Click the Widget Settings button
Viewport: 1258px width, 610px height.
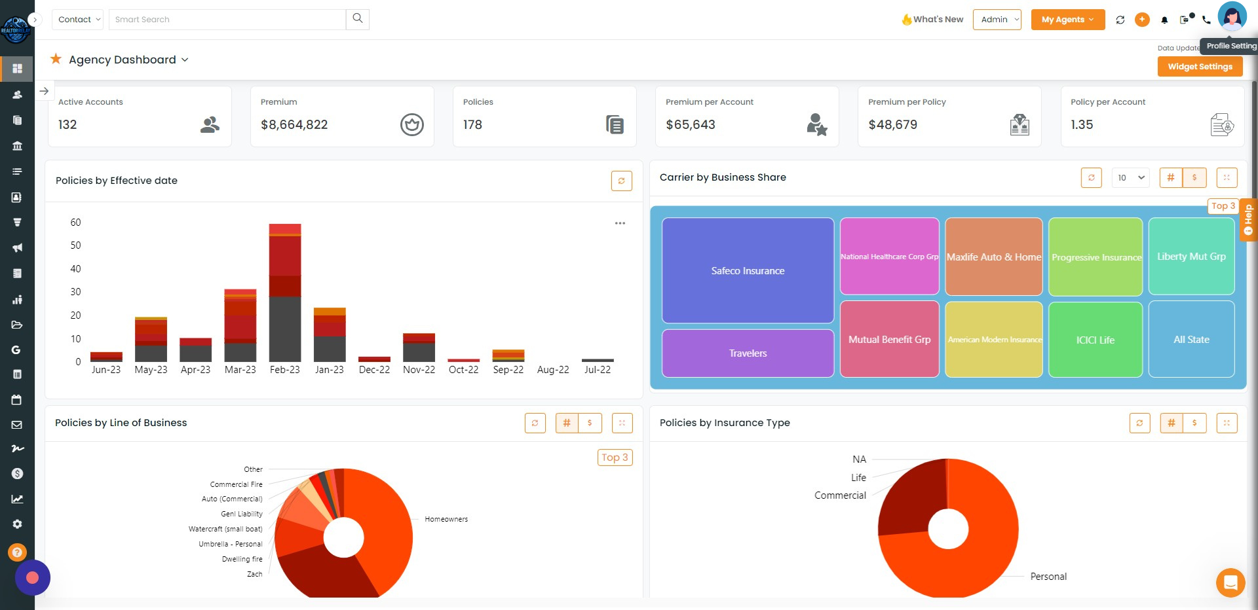point(1200,66)
